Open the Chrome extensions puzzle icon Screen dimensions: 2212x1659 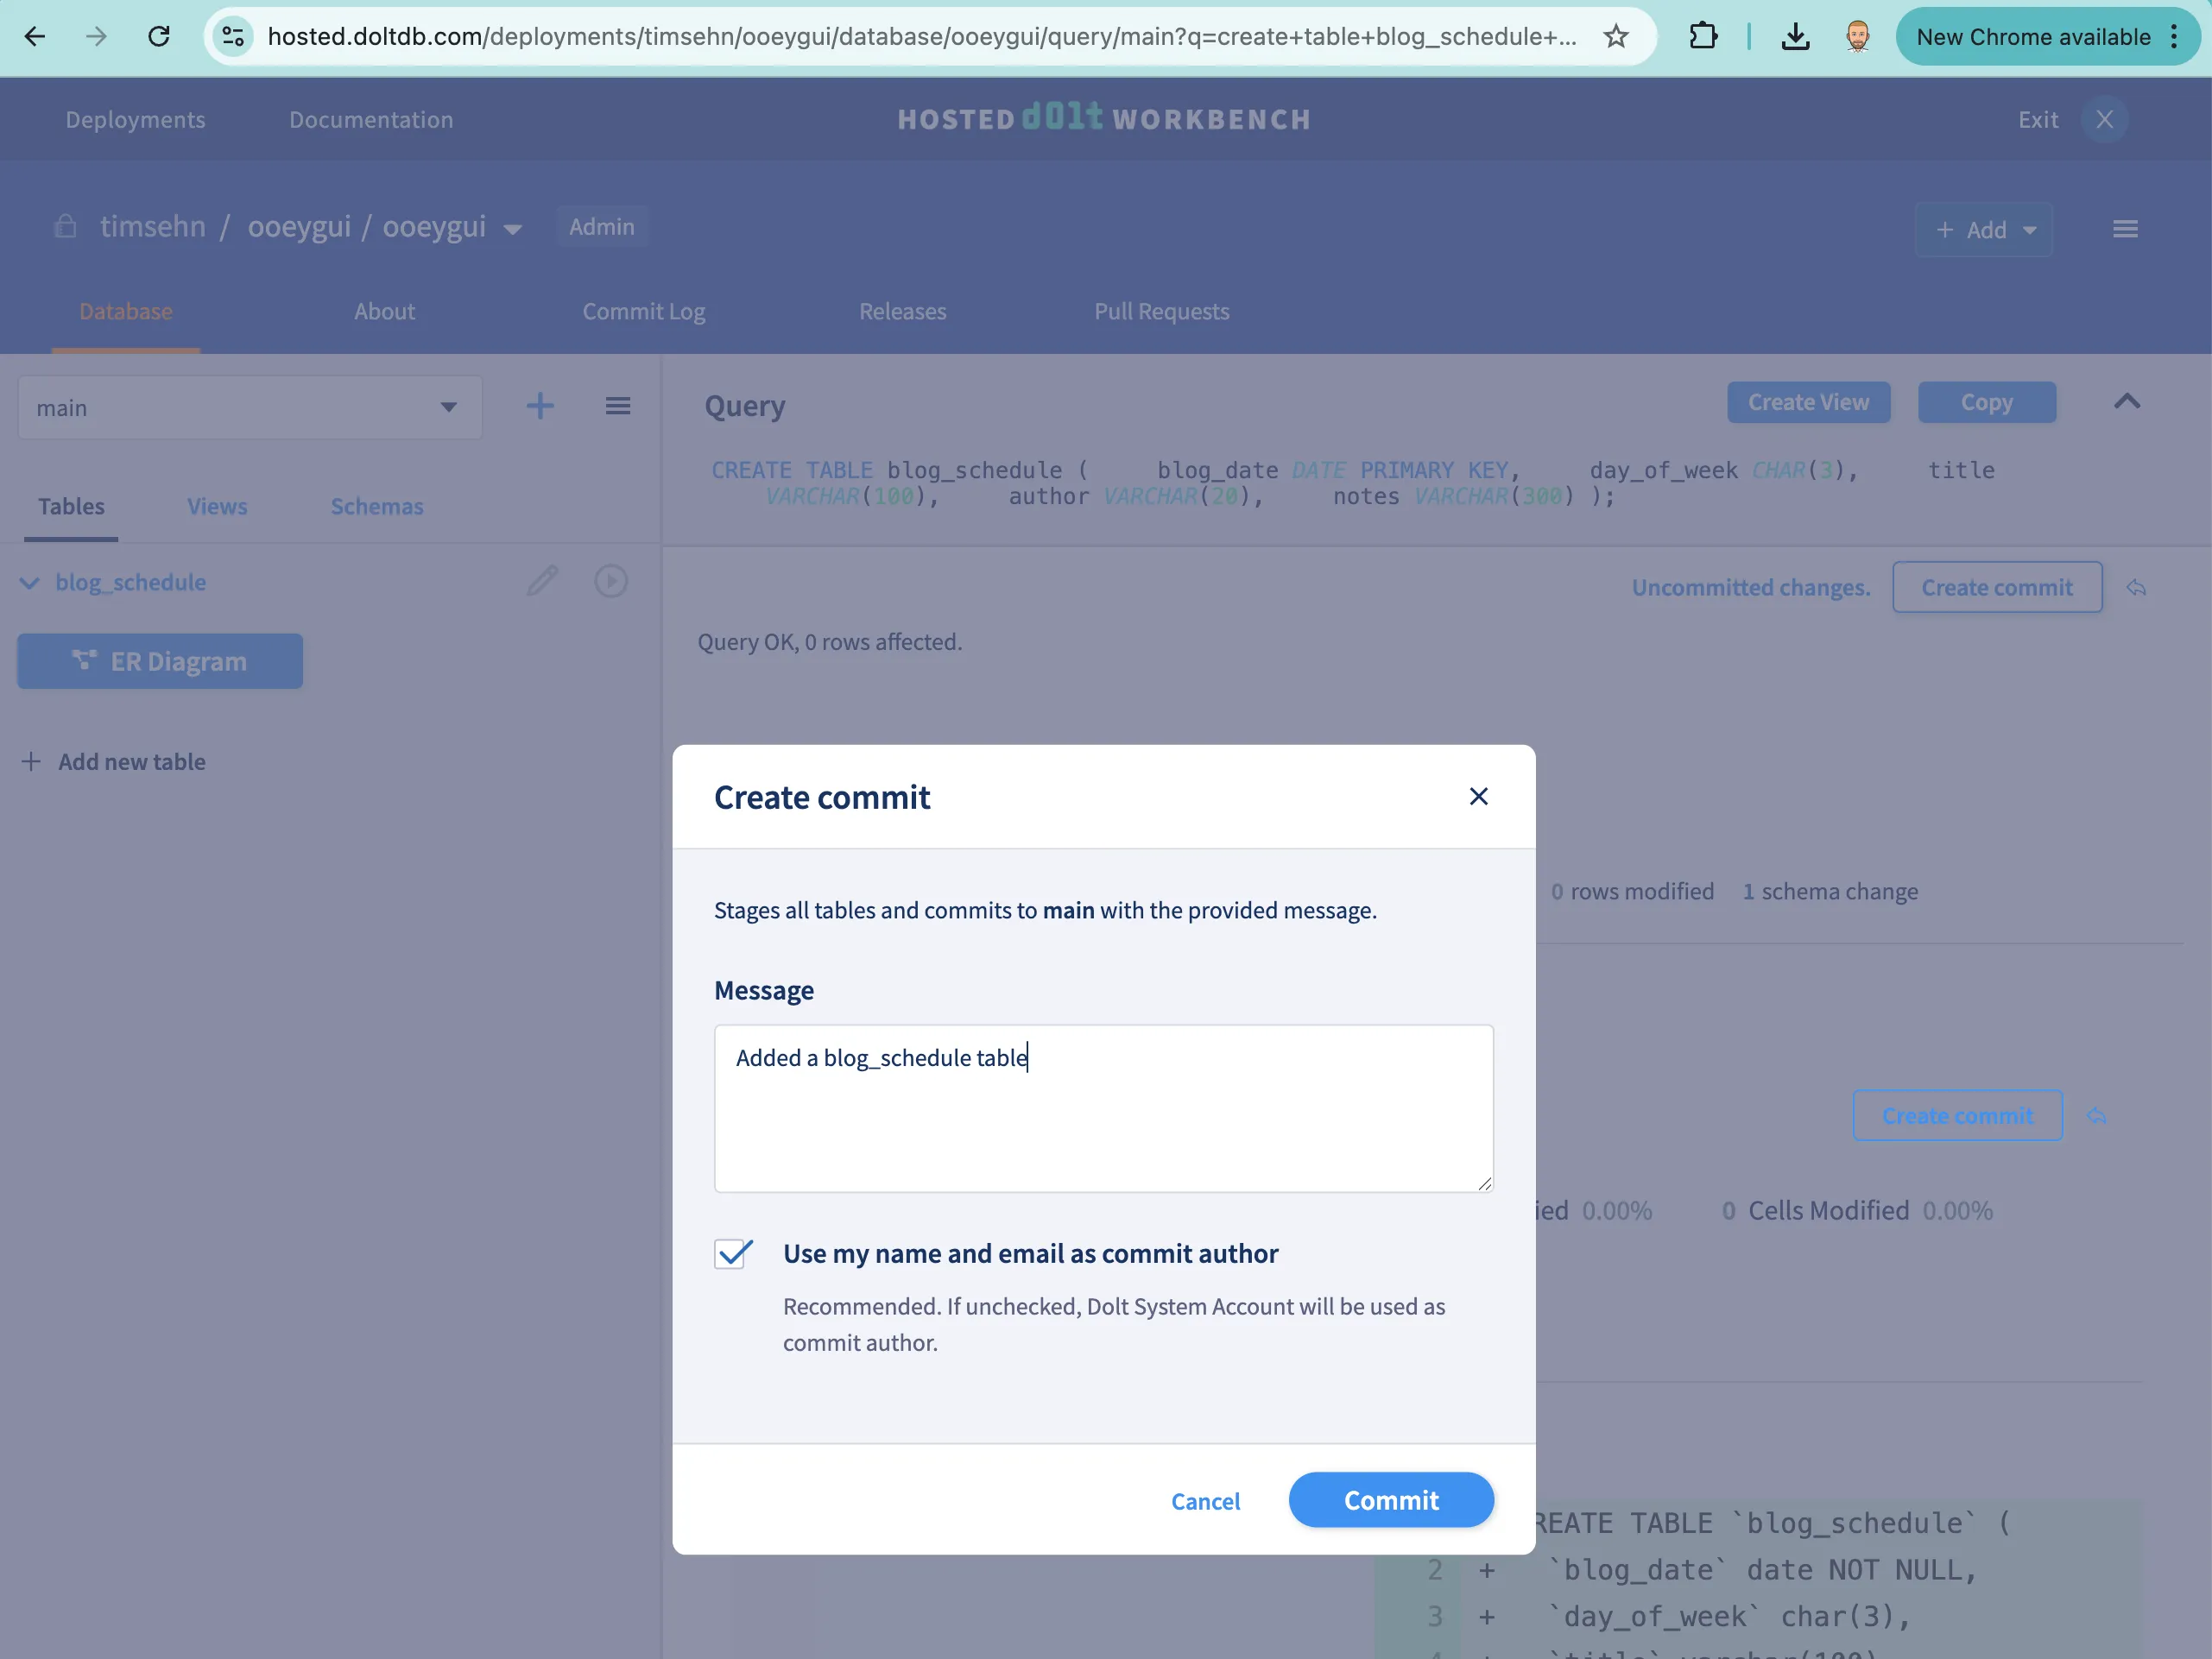(1703, 37)
